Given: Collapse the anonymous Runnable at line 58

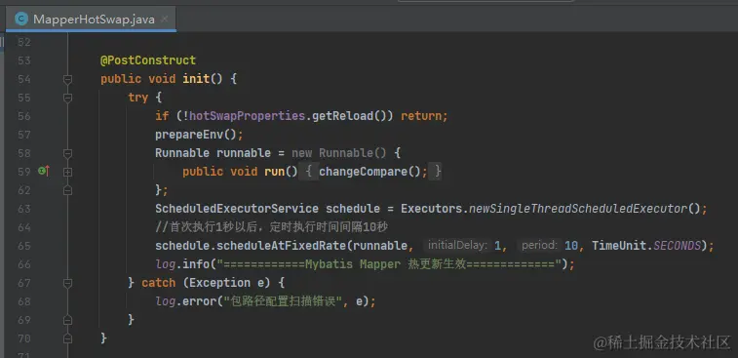Looking at the screenshot, I should click(x=68, y=153).
